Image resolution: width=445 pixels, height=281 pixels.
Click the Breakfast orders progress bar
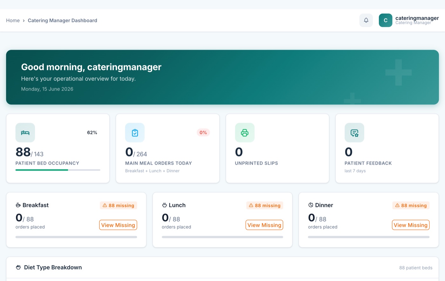pos(76,237)
